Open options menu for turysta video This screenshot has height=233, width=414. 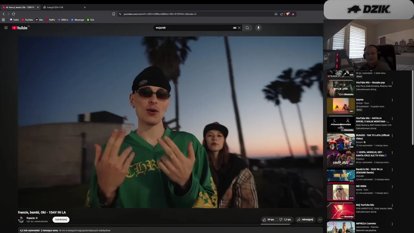[x=392, y=100]
